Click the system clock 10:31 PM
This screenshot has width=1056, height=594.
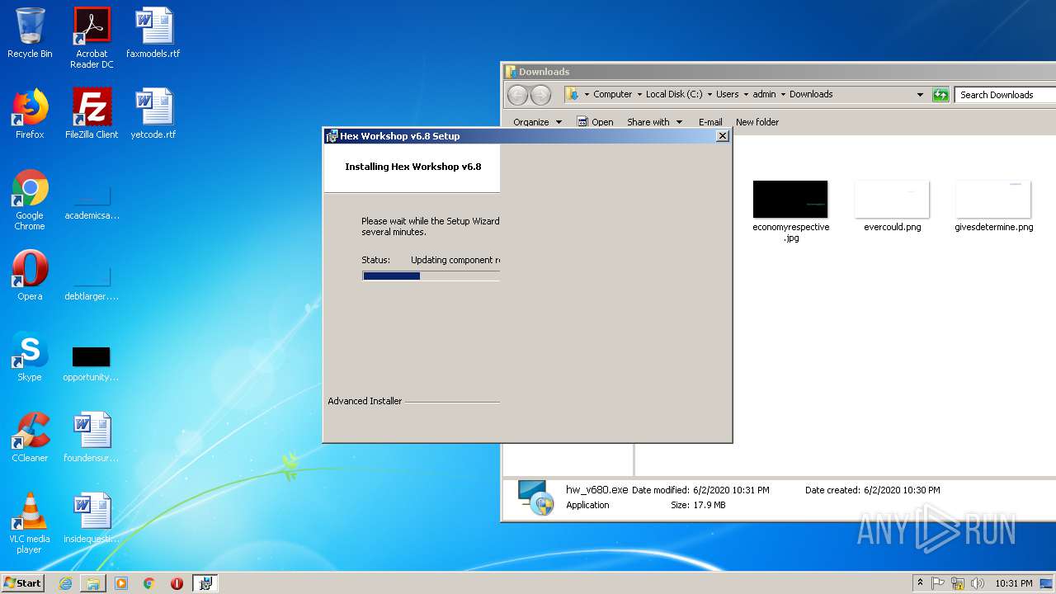(1013, 583)
